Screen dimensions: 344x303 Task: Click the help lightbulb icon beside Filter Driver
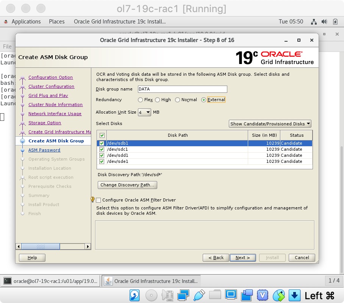(92, 200)
